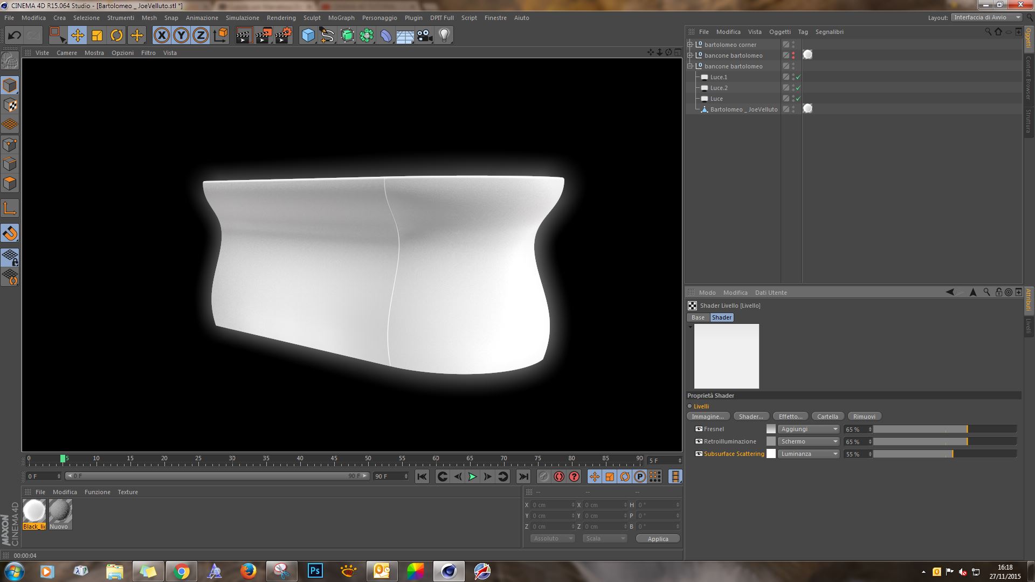This screenshot has width=1035, height=582.
Task: Toggle the X axis lock
Action: tap(161, 36)
